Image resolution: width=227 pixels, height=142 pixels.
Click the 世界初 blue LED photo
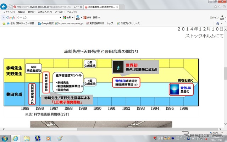coord(118,67)
